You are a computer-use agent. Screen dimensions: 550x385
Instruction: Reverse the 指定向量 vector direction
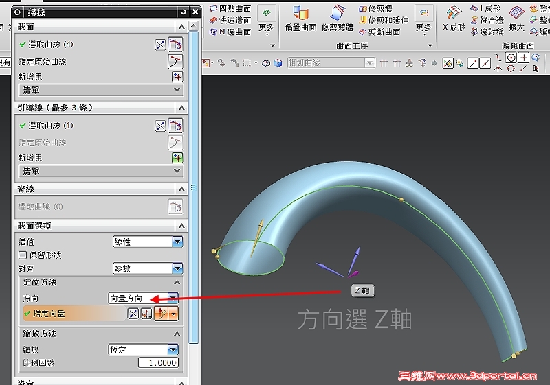(133, 314)
